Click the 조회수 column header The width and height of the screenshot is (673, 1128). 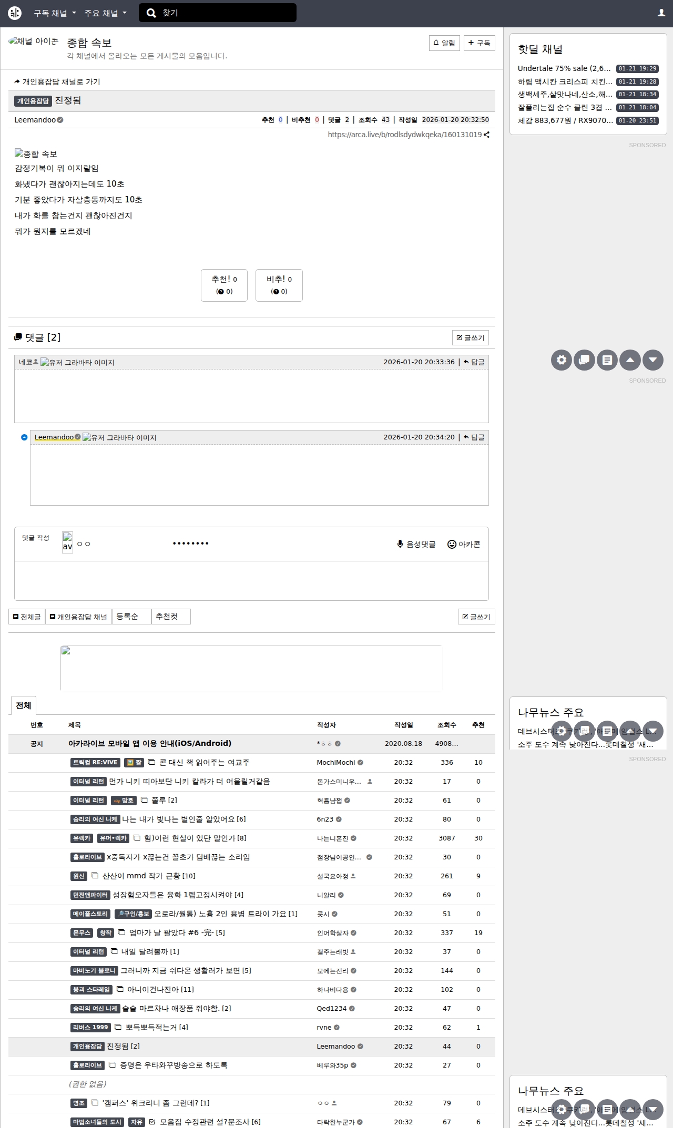[446, 725]
